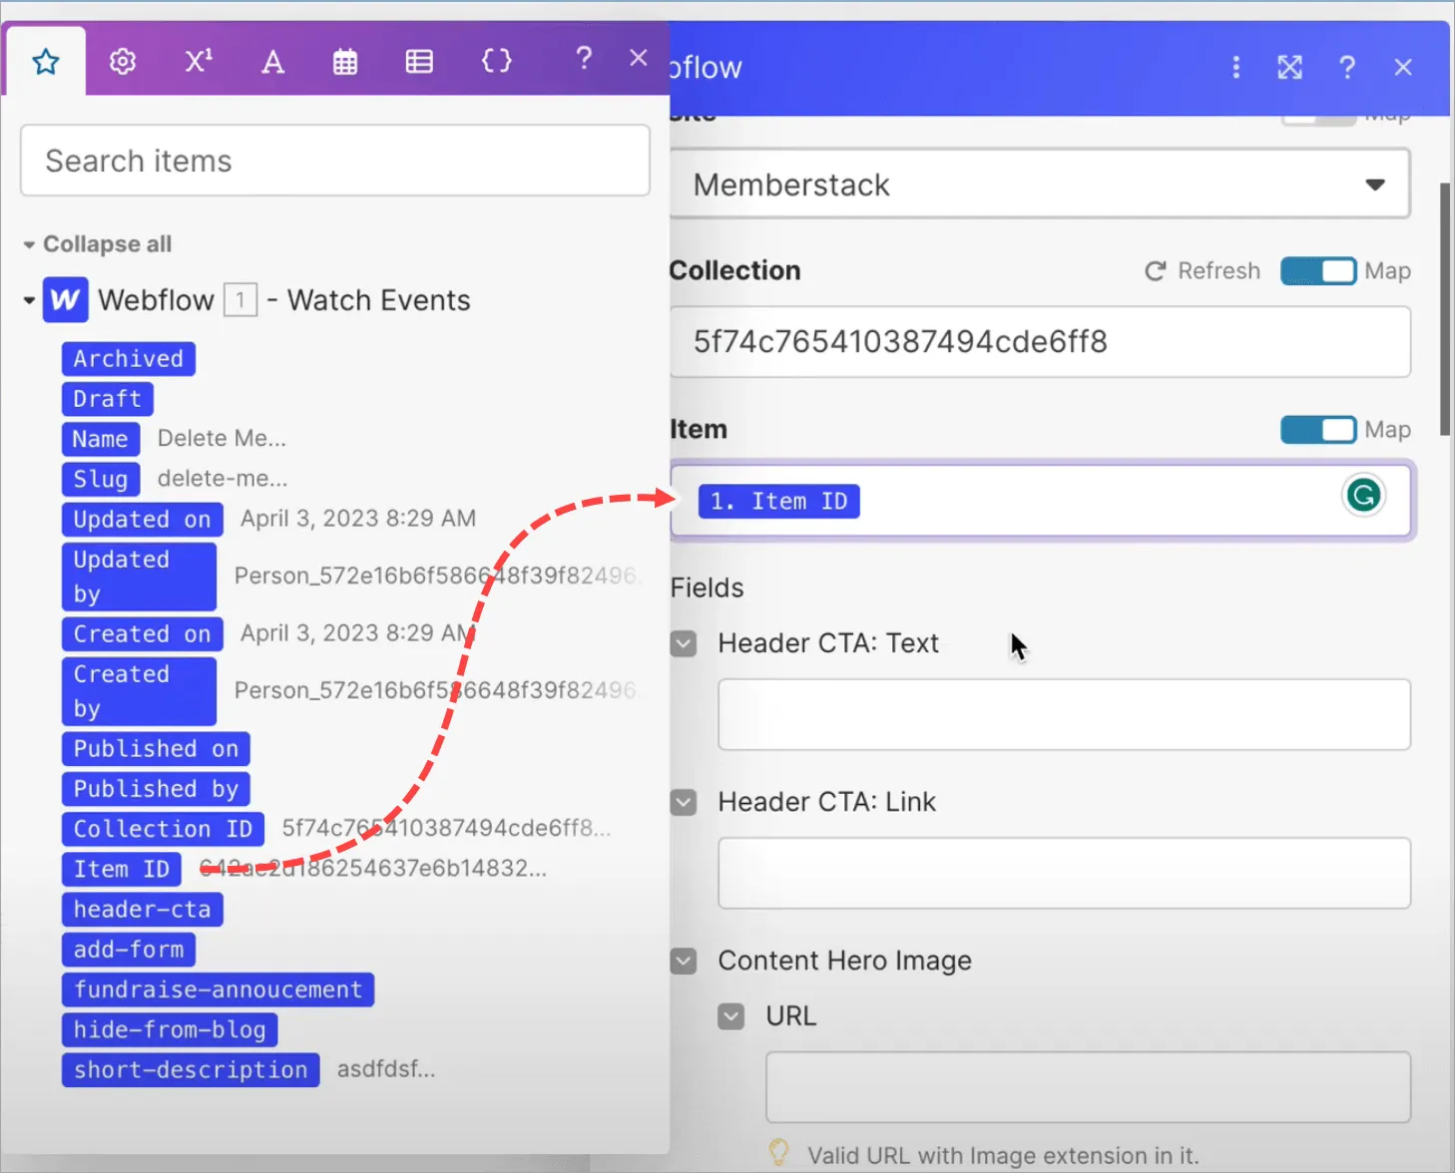The image size is (1455, 1173).
Task: Collapse the Webflow Watch Events tree
Action: (28, 299)
